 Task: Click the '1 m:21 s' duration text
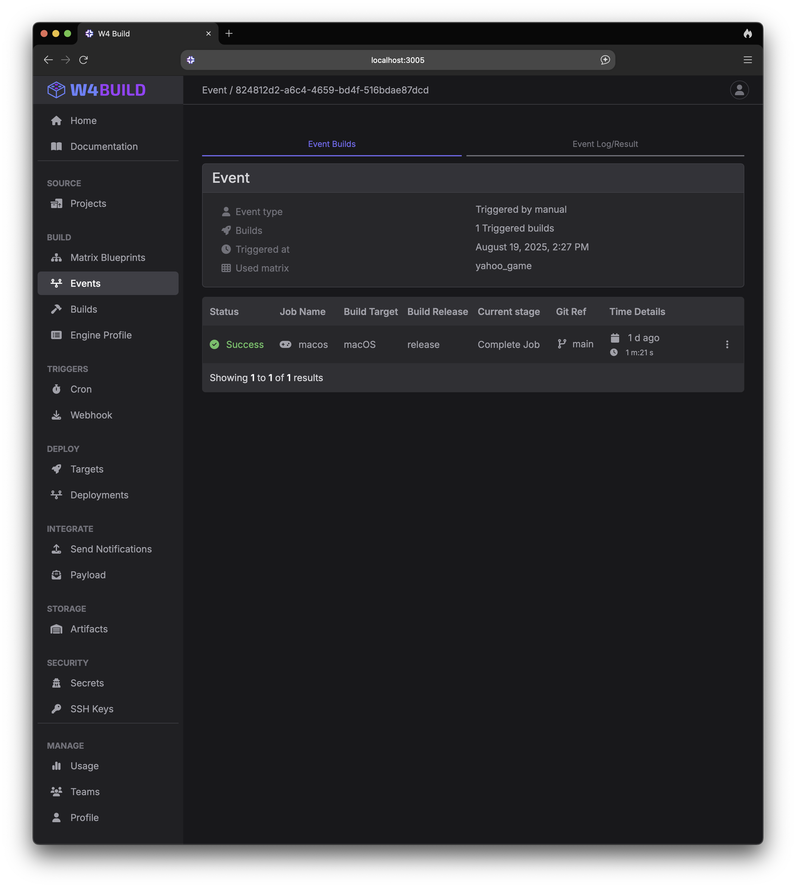(639, 352)
